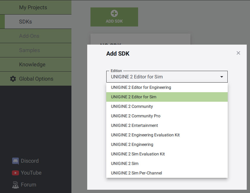Select UNIGINE 2 Engineering Evaluation Kit
Viewport: 250px width, 193px height.
[x=167, y=135]
